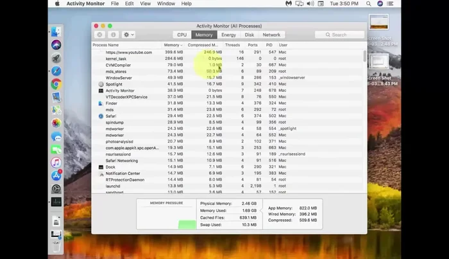Open the Window menu
449x259 pixels.
[x=165, y=3]
